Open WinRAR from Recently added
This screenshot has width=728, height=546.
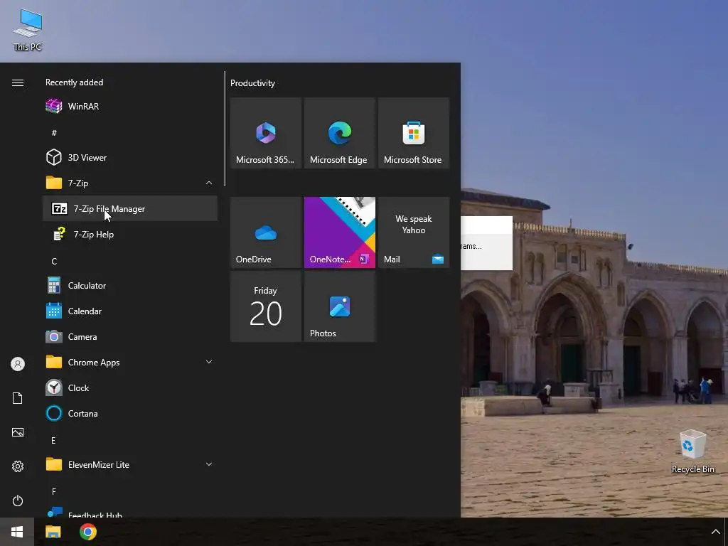tap(130, 107)
